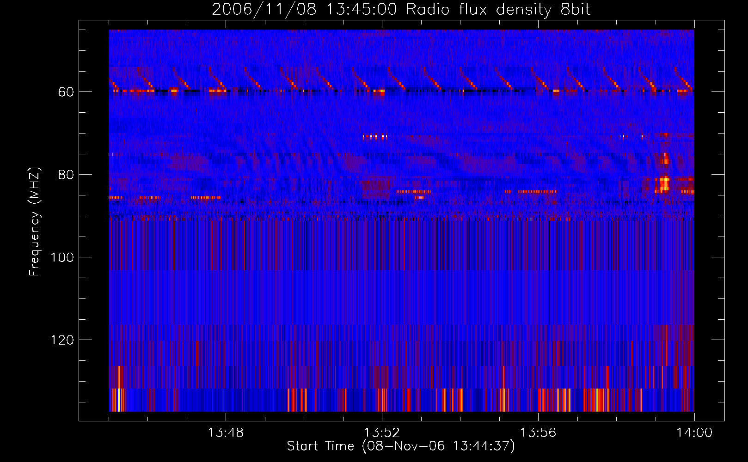Click the 13:56 time tick label
The image size is (748, 462).
click(538, 433)
